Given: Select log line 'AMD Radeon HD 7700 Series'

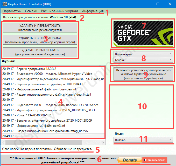Looking at the screenshot, I should coord(53,105).
